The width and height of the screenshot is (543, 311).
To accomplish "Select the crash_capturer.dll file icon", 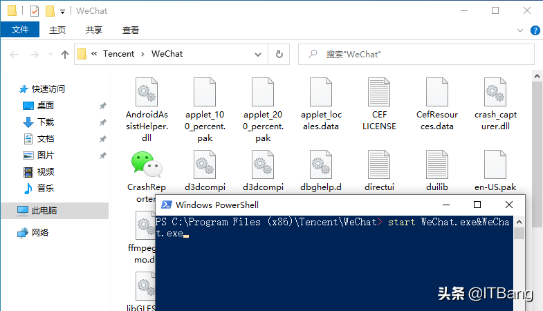I will [495, 92].
